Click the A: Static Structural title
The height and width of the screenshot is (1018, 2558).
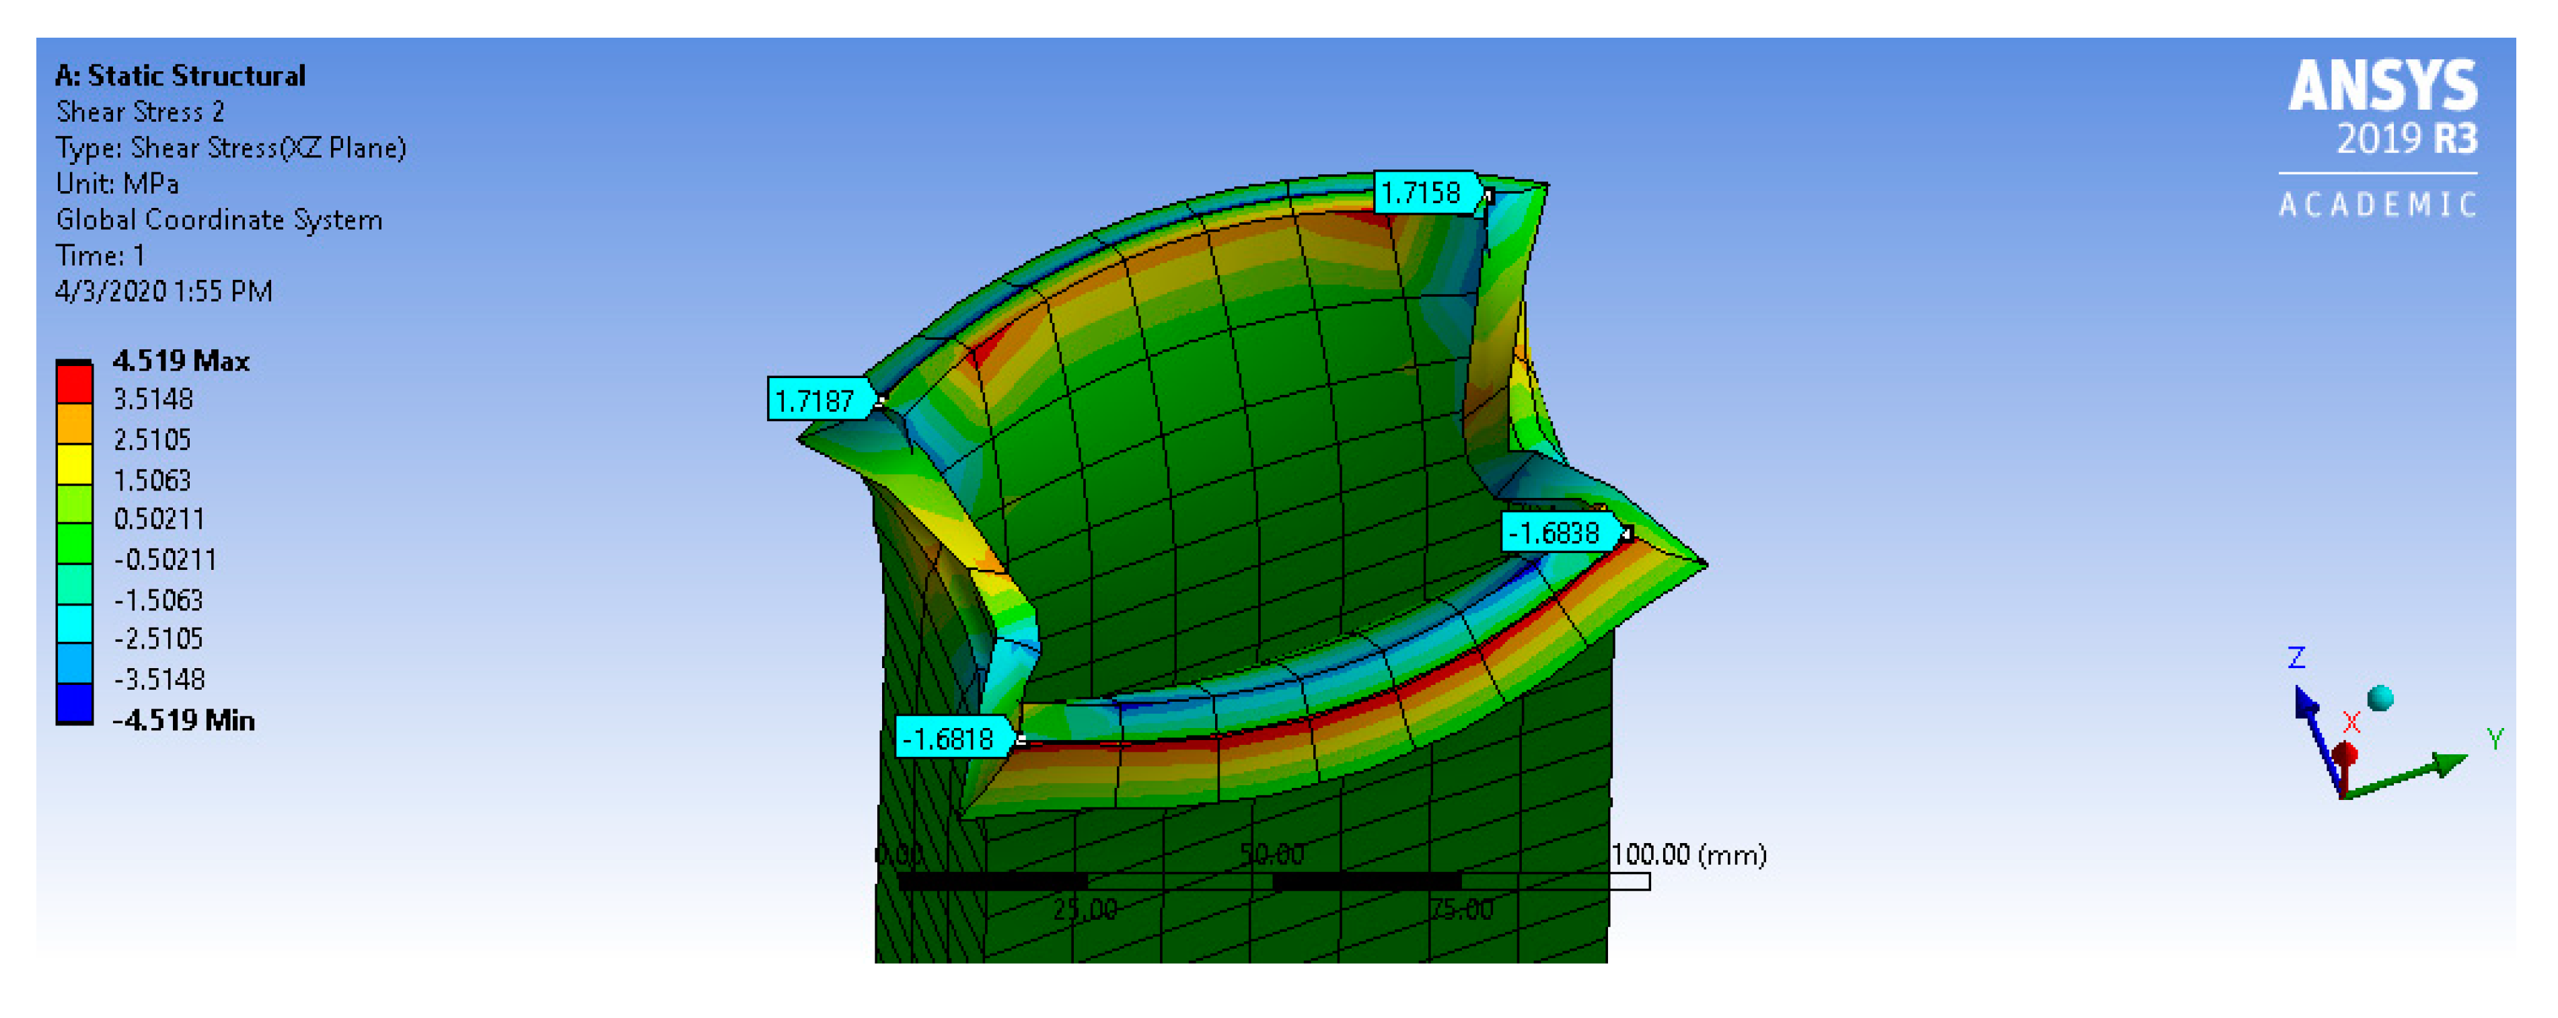pyautogui.click(x=181, y=75)
